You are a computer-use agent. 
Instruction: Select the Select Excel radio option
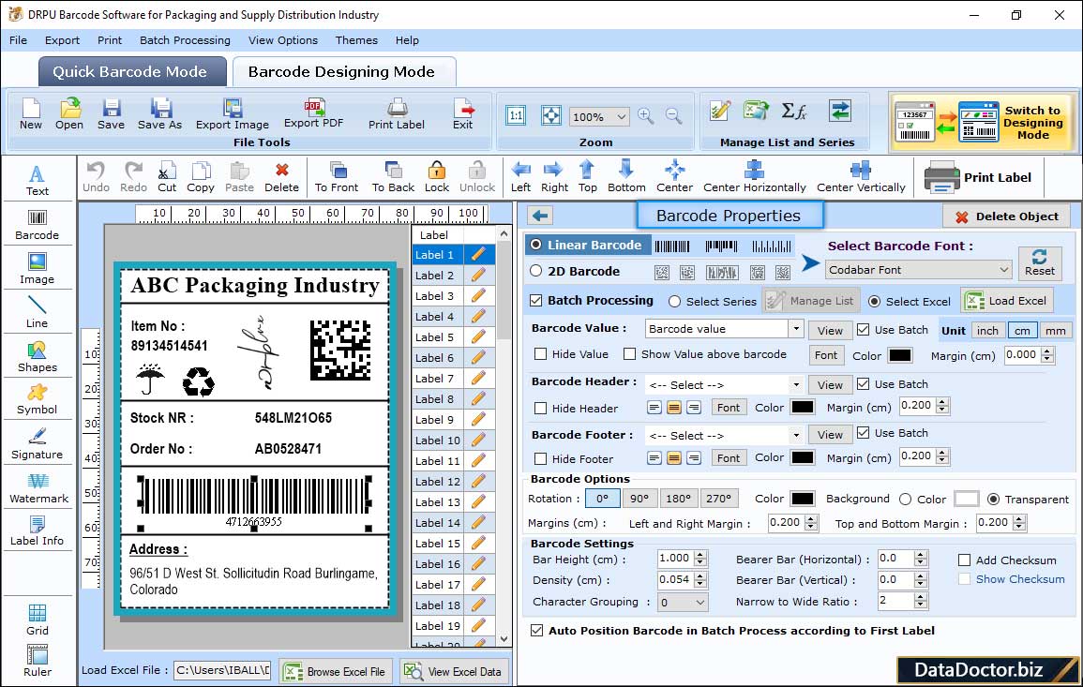pos(875,302)
